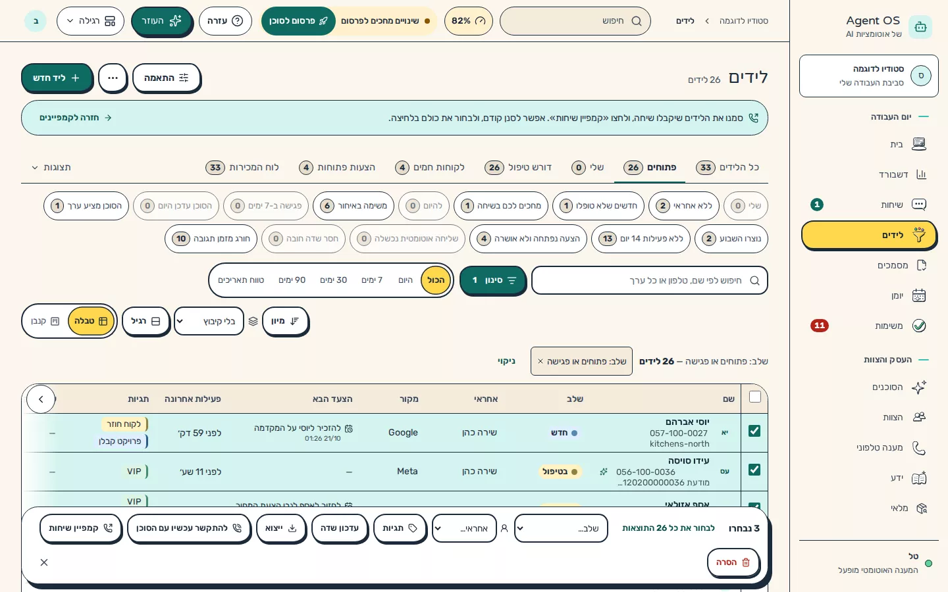Image resolution: width=948 pixels, height=592 pixels.
Task: Uncheck the יוסי אברהם row checkbox
Action: pos(754,431)
